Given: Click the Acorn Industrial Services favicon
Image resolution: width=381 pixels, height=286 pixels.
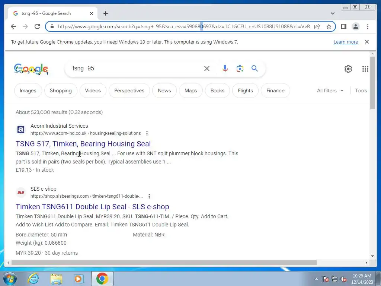Looking at the screenshot, I should click(x=21, y=129).
